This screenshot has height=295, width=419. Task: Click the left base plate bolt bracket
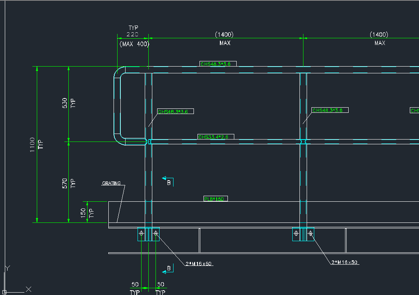[148, 234]
